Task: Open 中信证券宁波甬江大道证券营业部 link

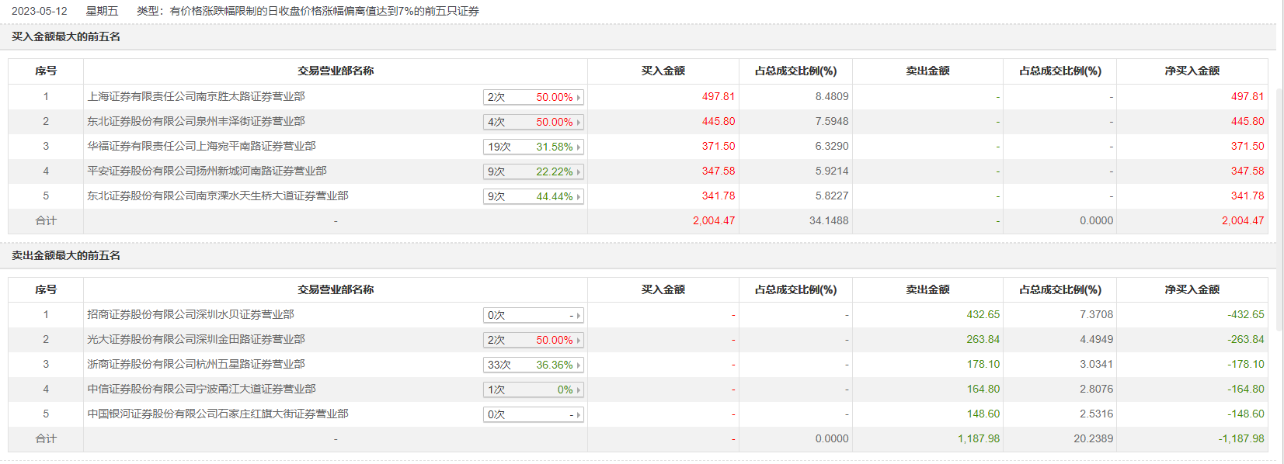Action: 201,390
